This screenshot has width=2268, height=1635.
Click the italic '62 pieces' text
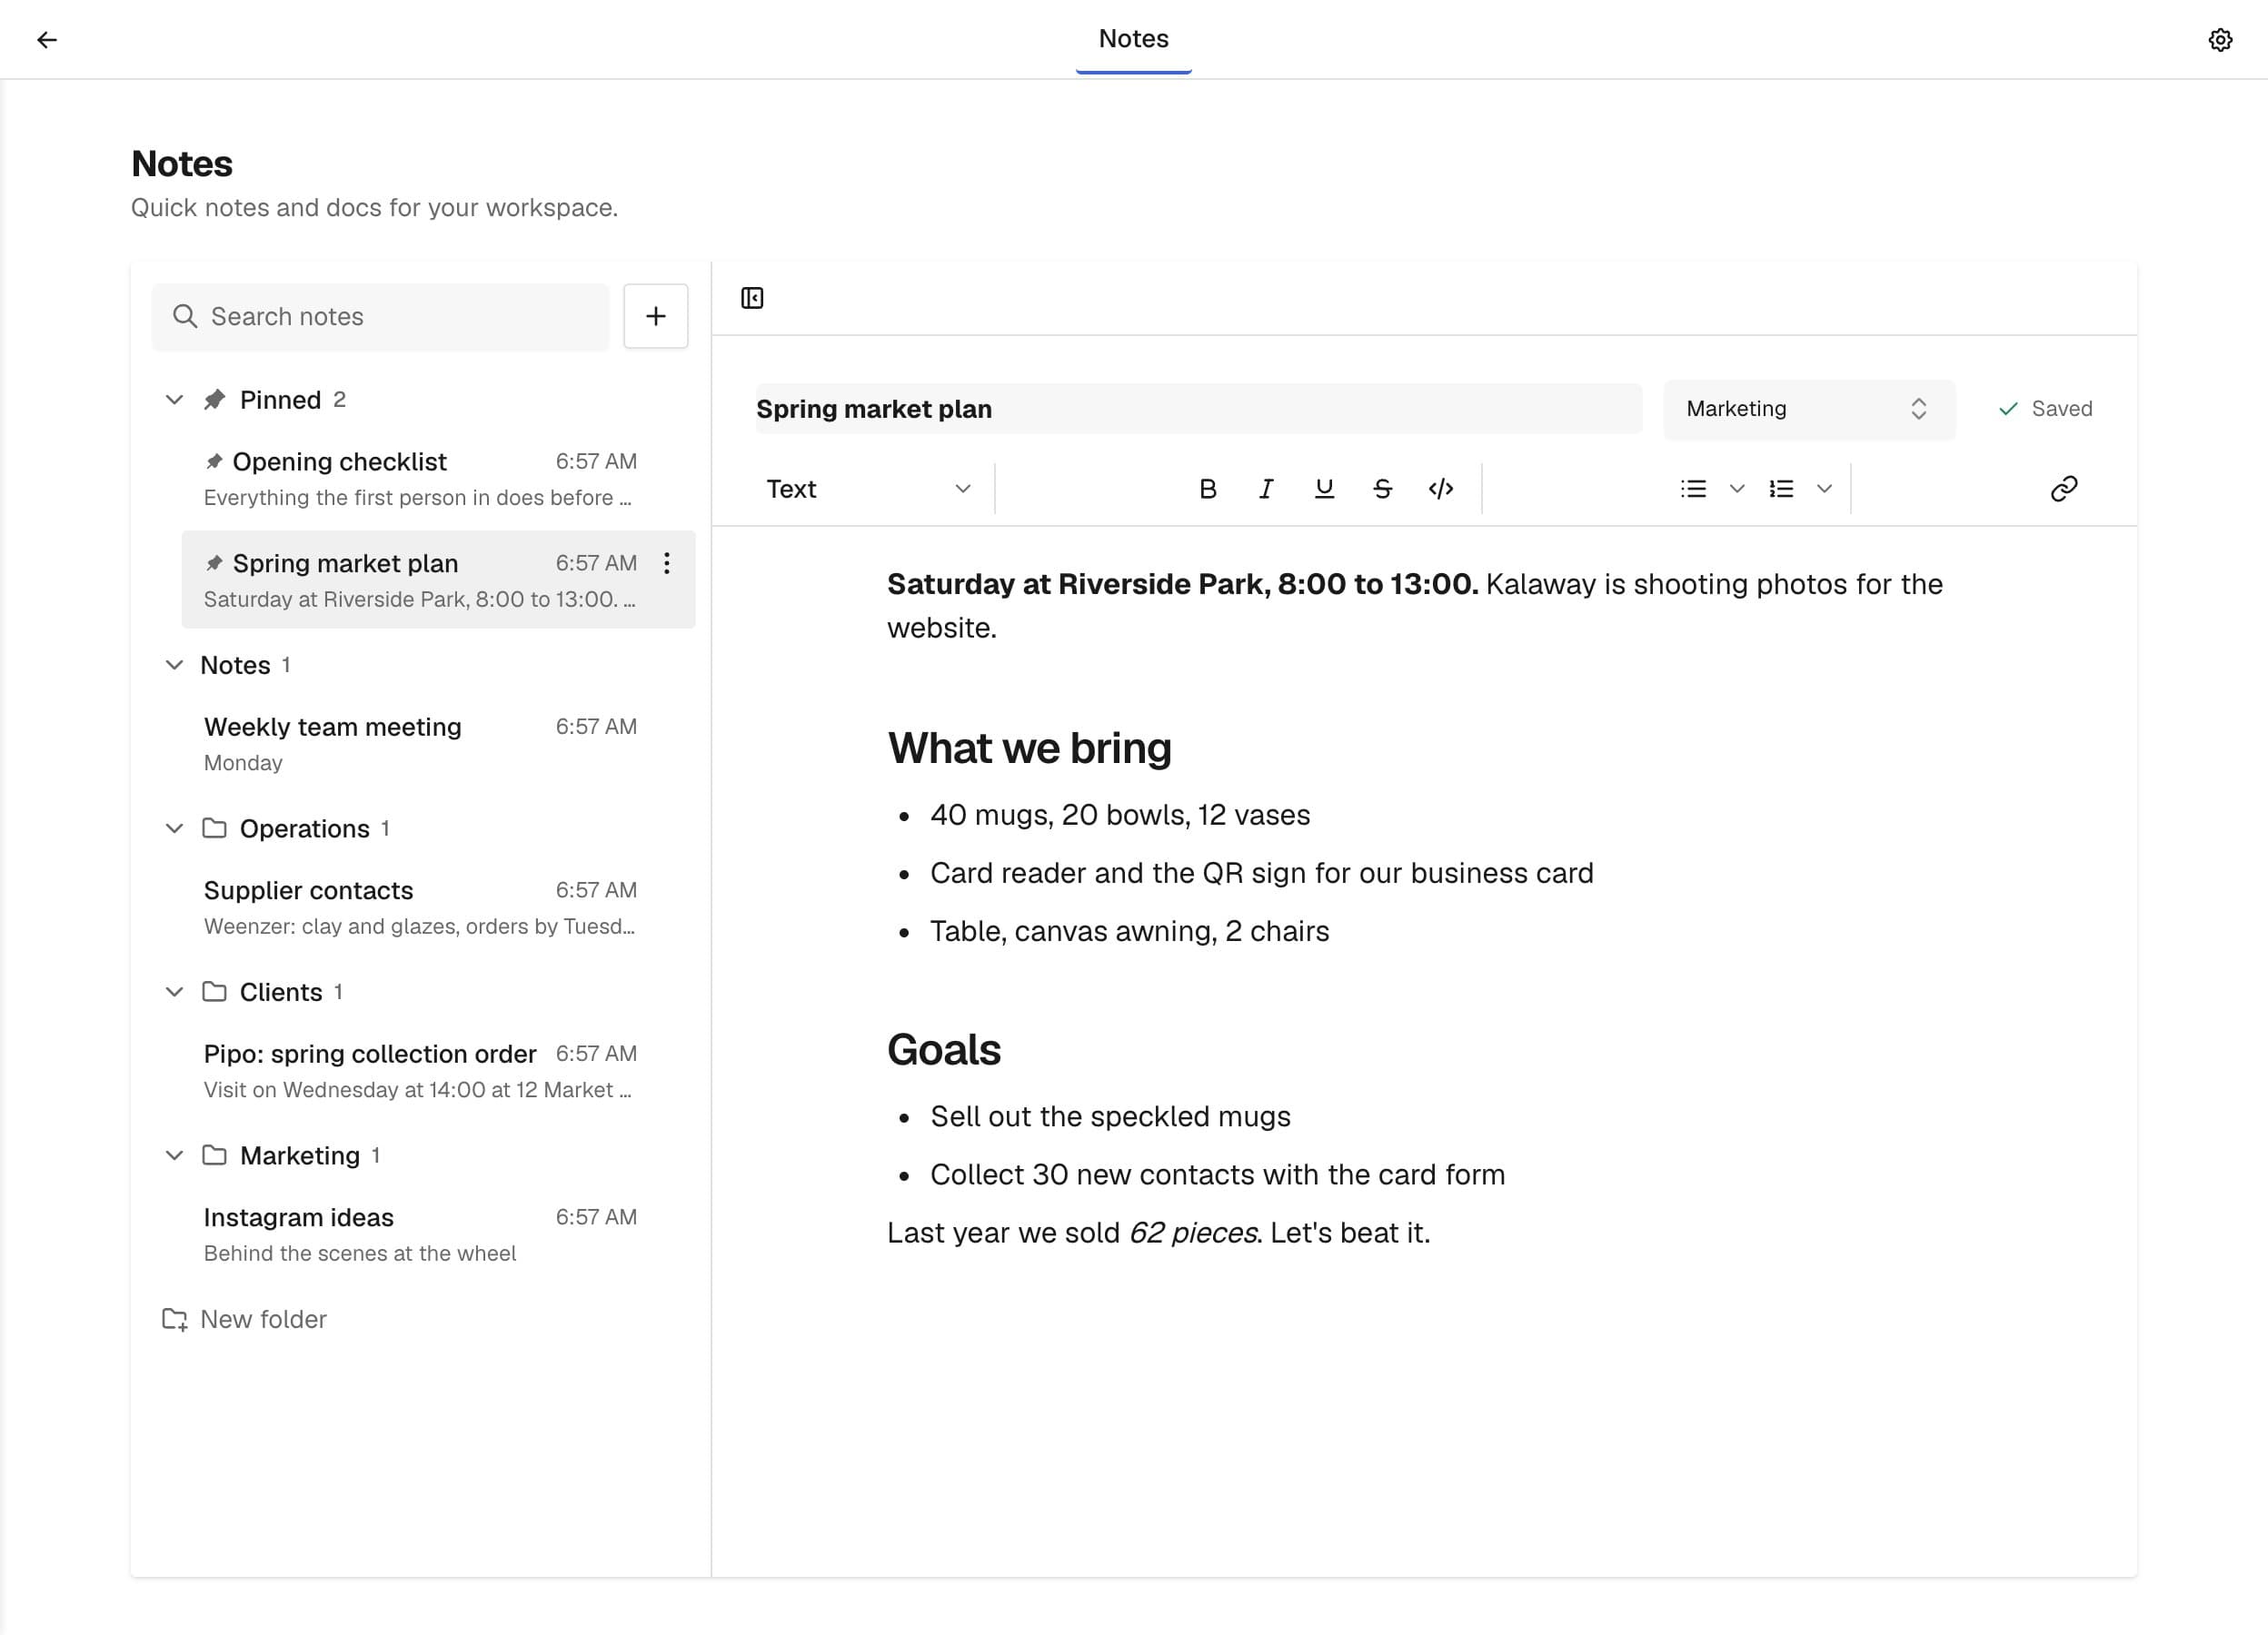(1192, 1233)
